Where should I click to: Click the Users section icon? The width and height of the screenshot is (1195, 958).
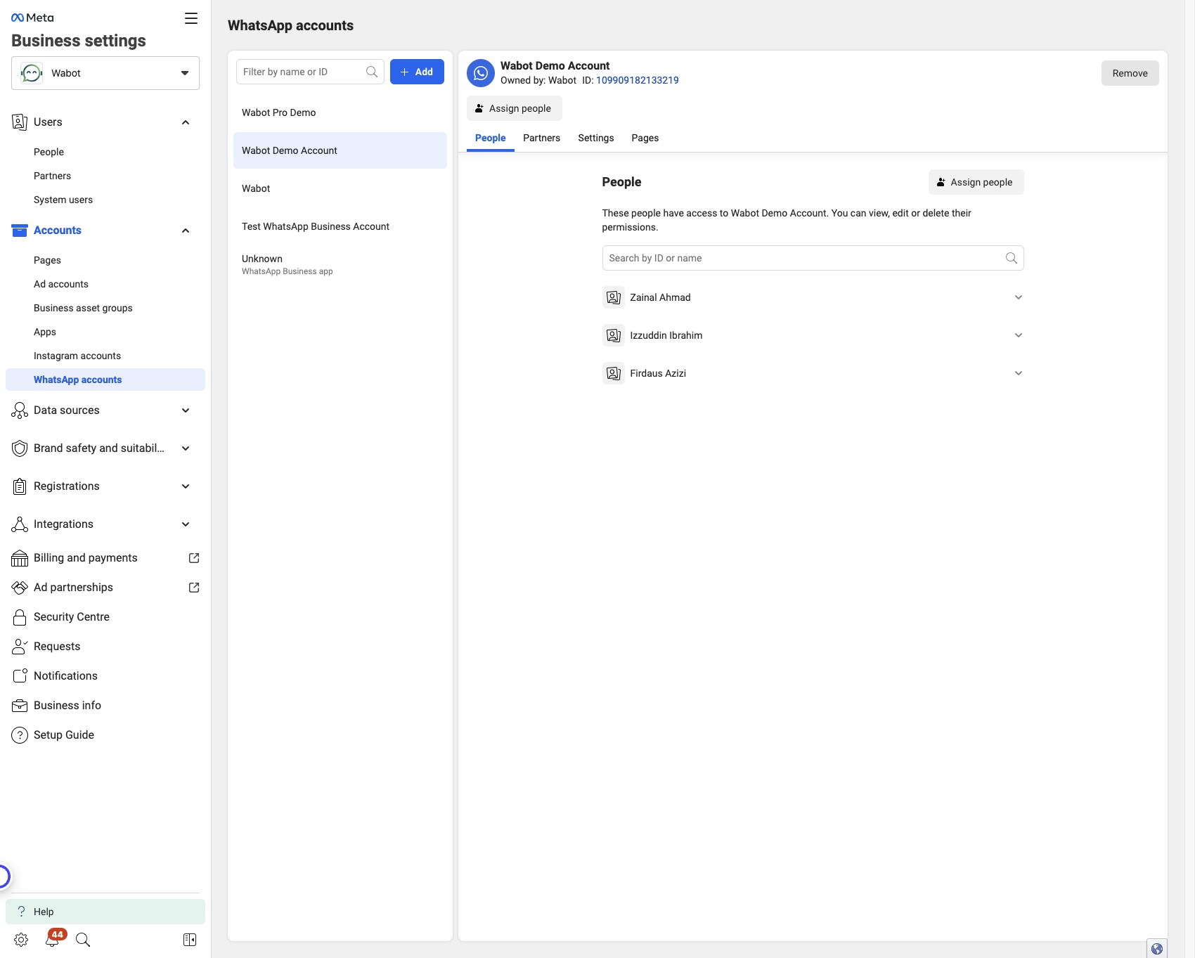(x=20, y=122)
